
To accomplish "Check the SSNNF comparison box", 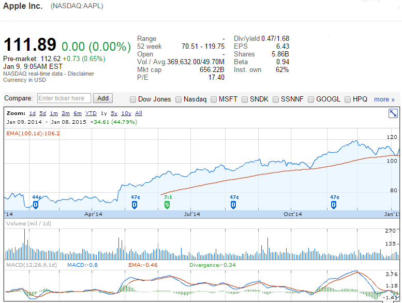I will coord(276,99).
